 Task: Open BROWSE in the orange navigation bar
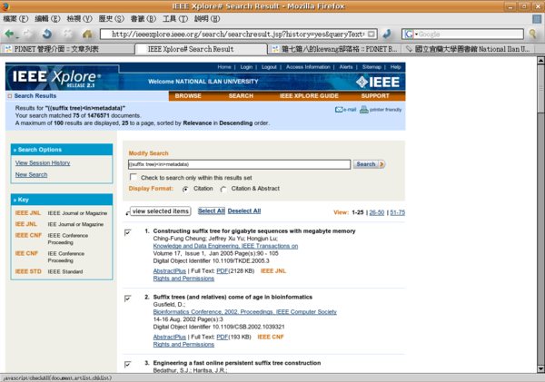[188, 96]
